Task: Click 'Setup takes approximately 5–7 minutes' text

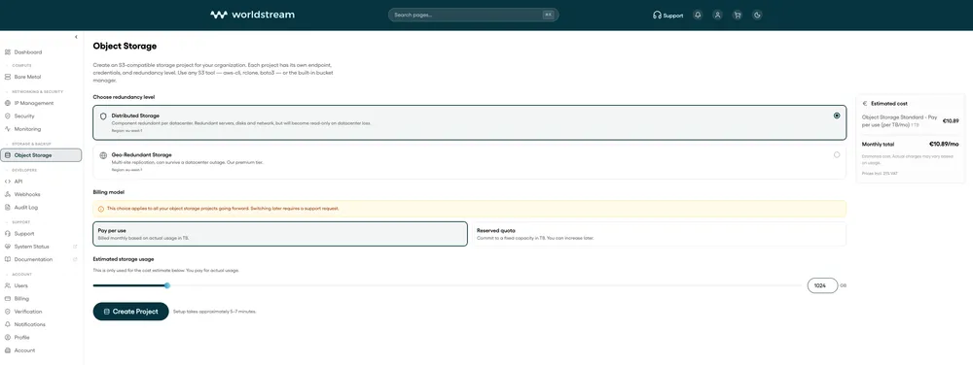Action: click(214, 312)
